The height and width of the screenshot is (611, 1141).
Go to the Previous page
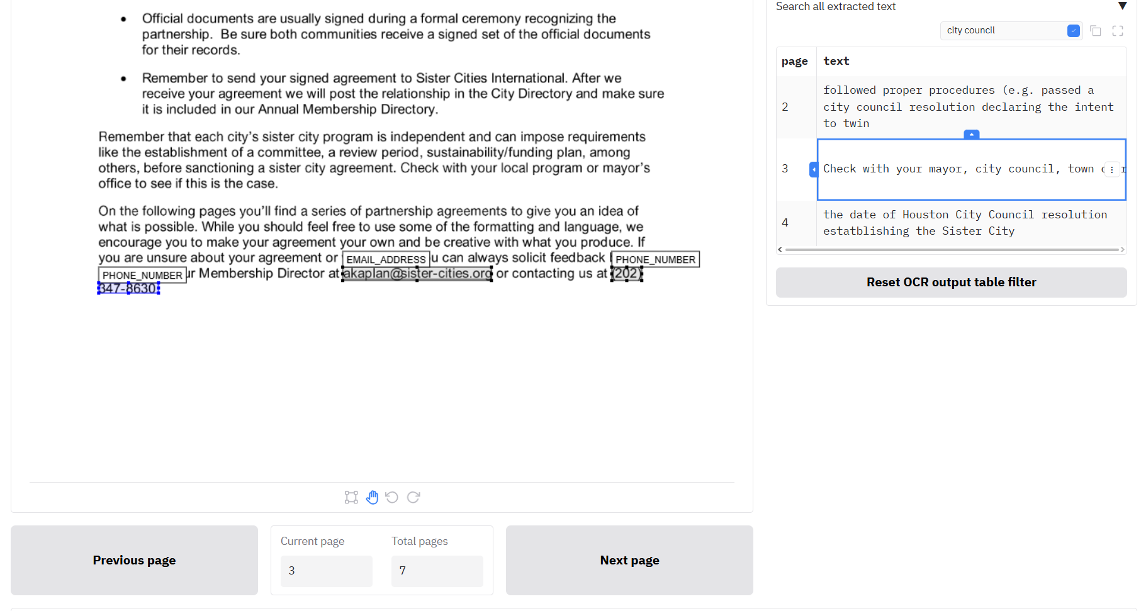(x=134, y=561)
